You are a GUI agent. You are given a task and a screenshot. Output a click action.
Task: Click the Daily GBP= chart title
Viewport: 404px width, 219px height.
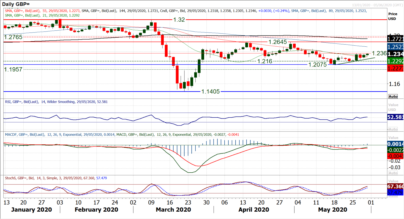click(16, 4)
